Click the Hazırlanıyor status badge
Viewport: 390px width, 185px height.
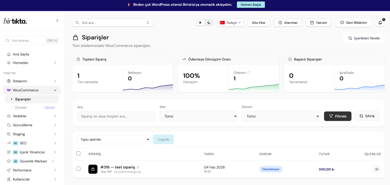coord(271,169)
